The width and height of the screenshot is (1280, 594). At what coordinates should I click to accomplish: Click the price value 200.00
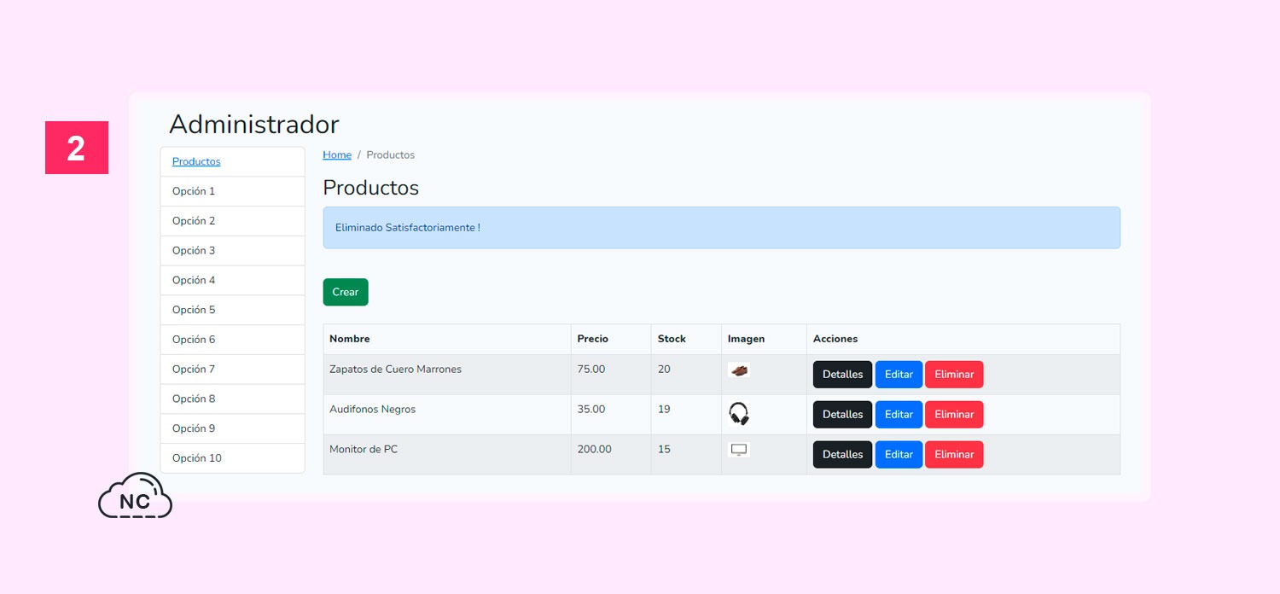click(x=595, y=450)
